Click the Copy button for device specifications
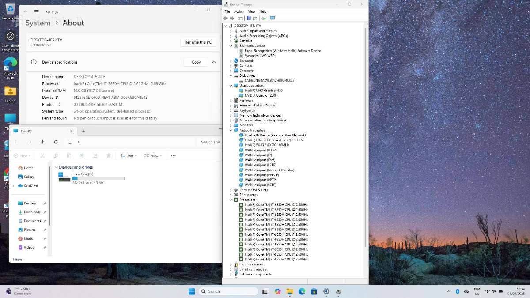This screenshot has height=298, width=530. tap(196, 62)
